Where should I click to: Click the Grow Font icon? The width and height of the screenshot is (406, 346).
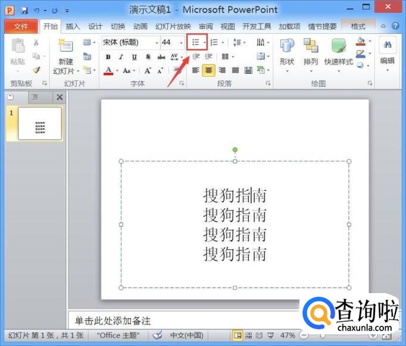(148, 70)
